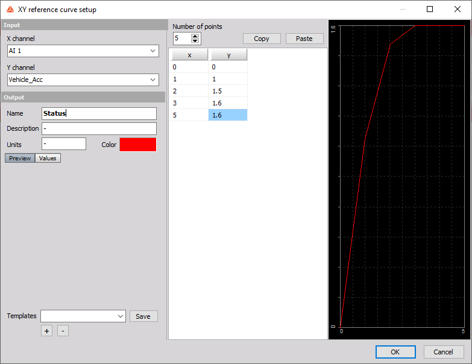Select highlighted y cell 1.6 in row x=5

coord(228,115)
